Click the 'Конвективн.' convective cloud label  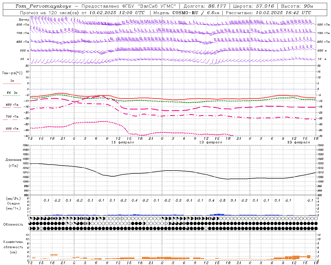click(x=13, y=242)
